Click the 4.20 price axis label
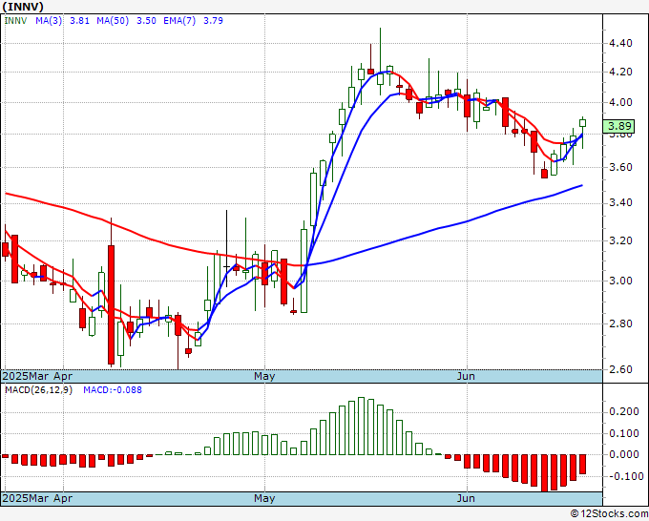 (x=620, y=72)
